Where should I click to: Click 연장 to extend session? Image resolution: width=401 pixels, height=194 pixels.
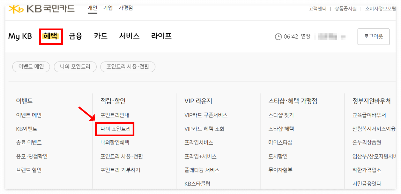pyautogui.click(x=306, y=37)
